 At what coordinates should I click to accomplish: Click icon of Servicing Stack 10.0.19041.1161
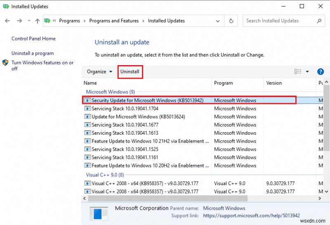pos(87,157)
